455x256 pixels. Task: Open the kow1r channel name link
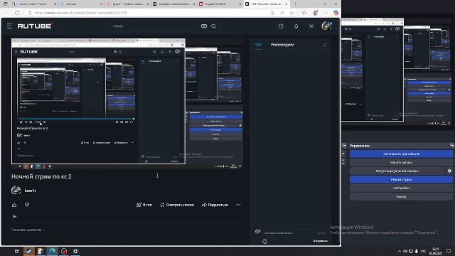click(x=31, y=191)
